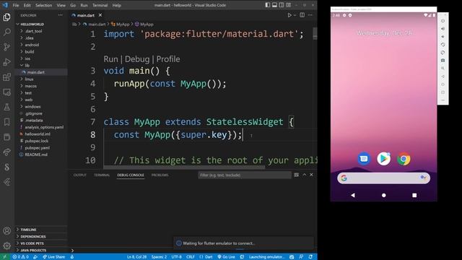
Task: Tap the Google search bar on emulator
Action: pos(383,178)
